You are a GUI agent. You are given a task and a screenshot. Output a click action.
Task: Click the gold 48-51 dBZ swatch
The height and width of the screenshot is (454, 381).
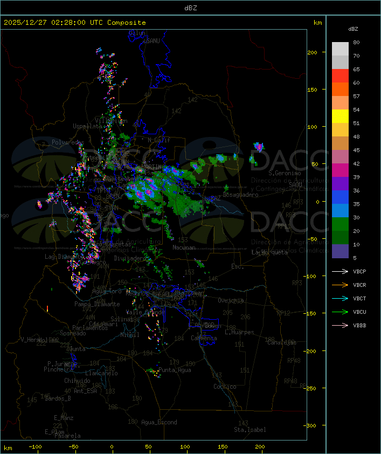click(340, 130)
